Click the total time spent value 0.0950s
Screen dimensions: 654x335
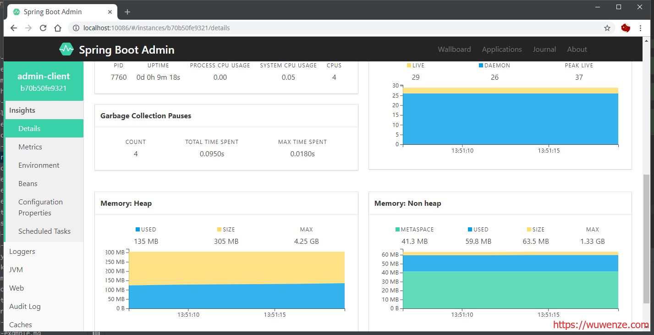[x=212, y=154]
